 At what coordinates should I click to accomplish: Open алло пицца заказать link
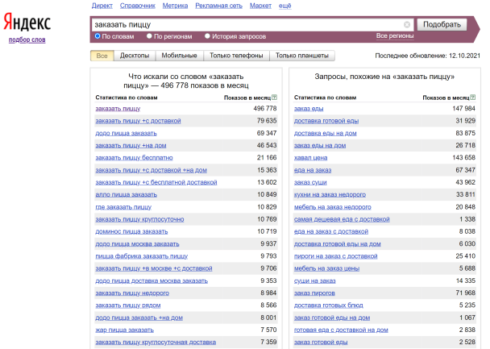tap(126, 194)
